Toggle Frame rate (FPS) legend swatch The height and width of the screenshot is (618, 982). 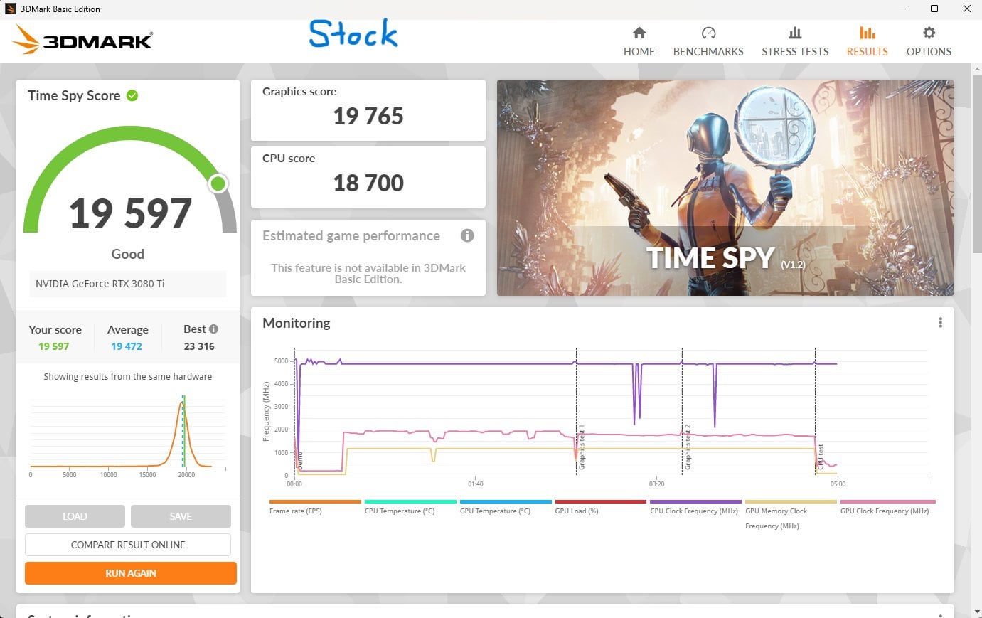click(x=315, y=501)
